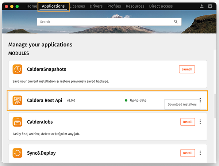The width and height of the screenshot is (219, 166).
Task: Click the CalderaJobs app icon
Action: [x=18, y=122]
